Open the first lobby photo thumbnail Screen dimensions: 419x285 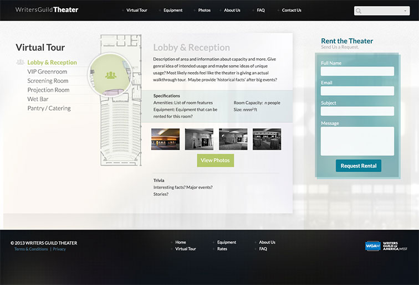point(165,139)
